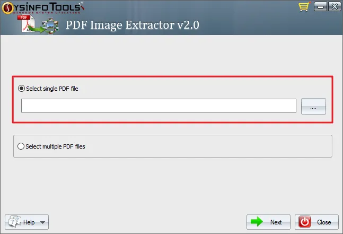Click the Select multiple PDF files label

(55, 146)
